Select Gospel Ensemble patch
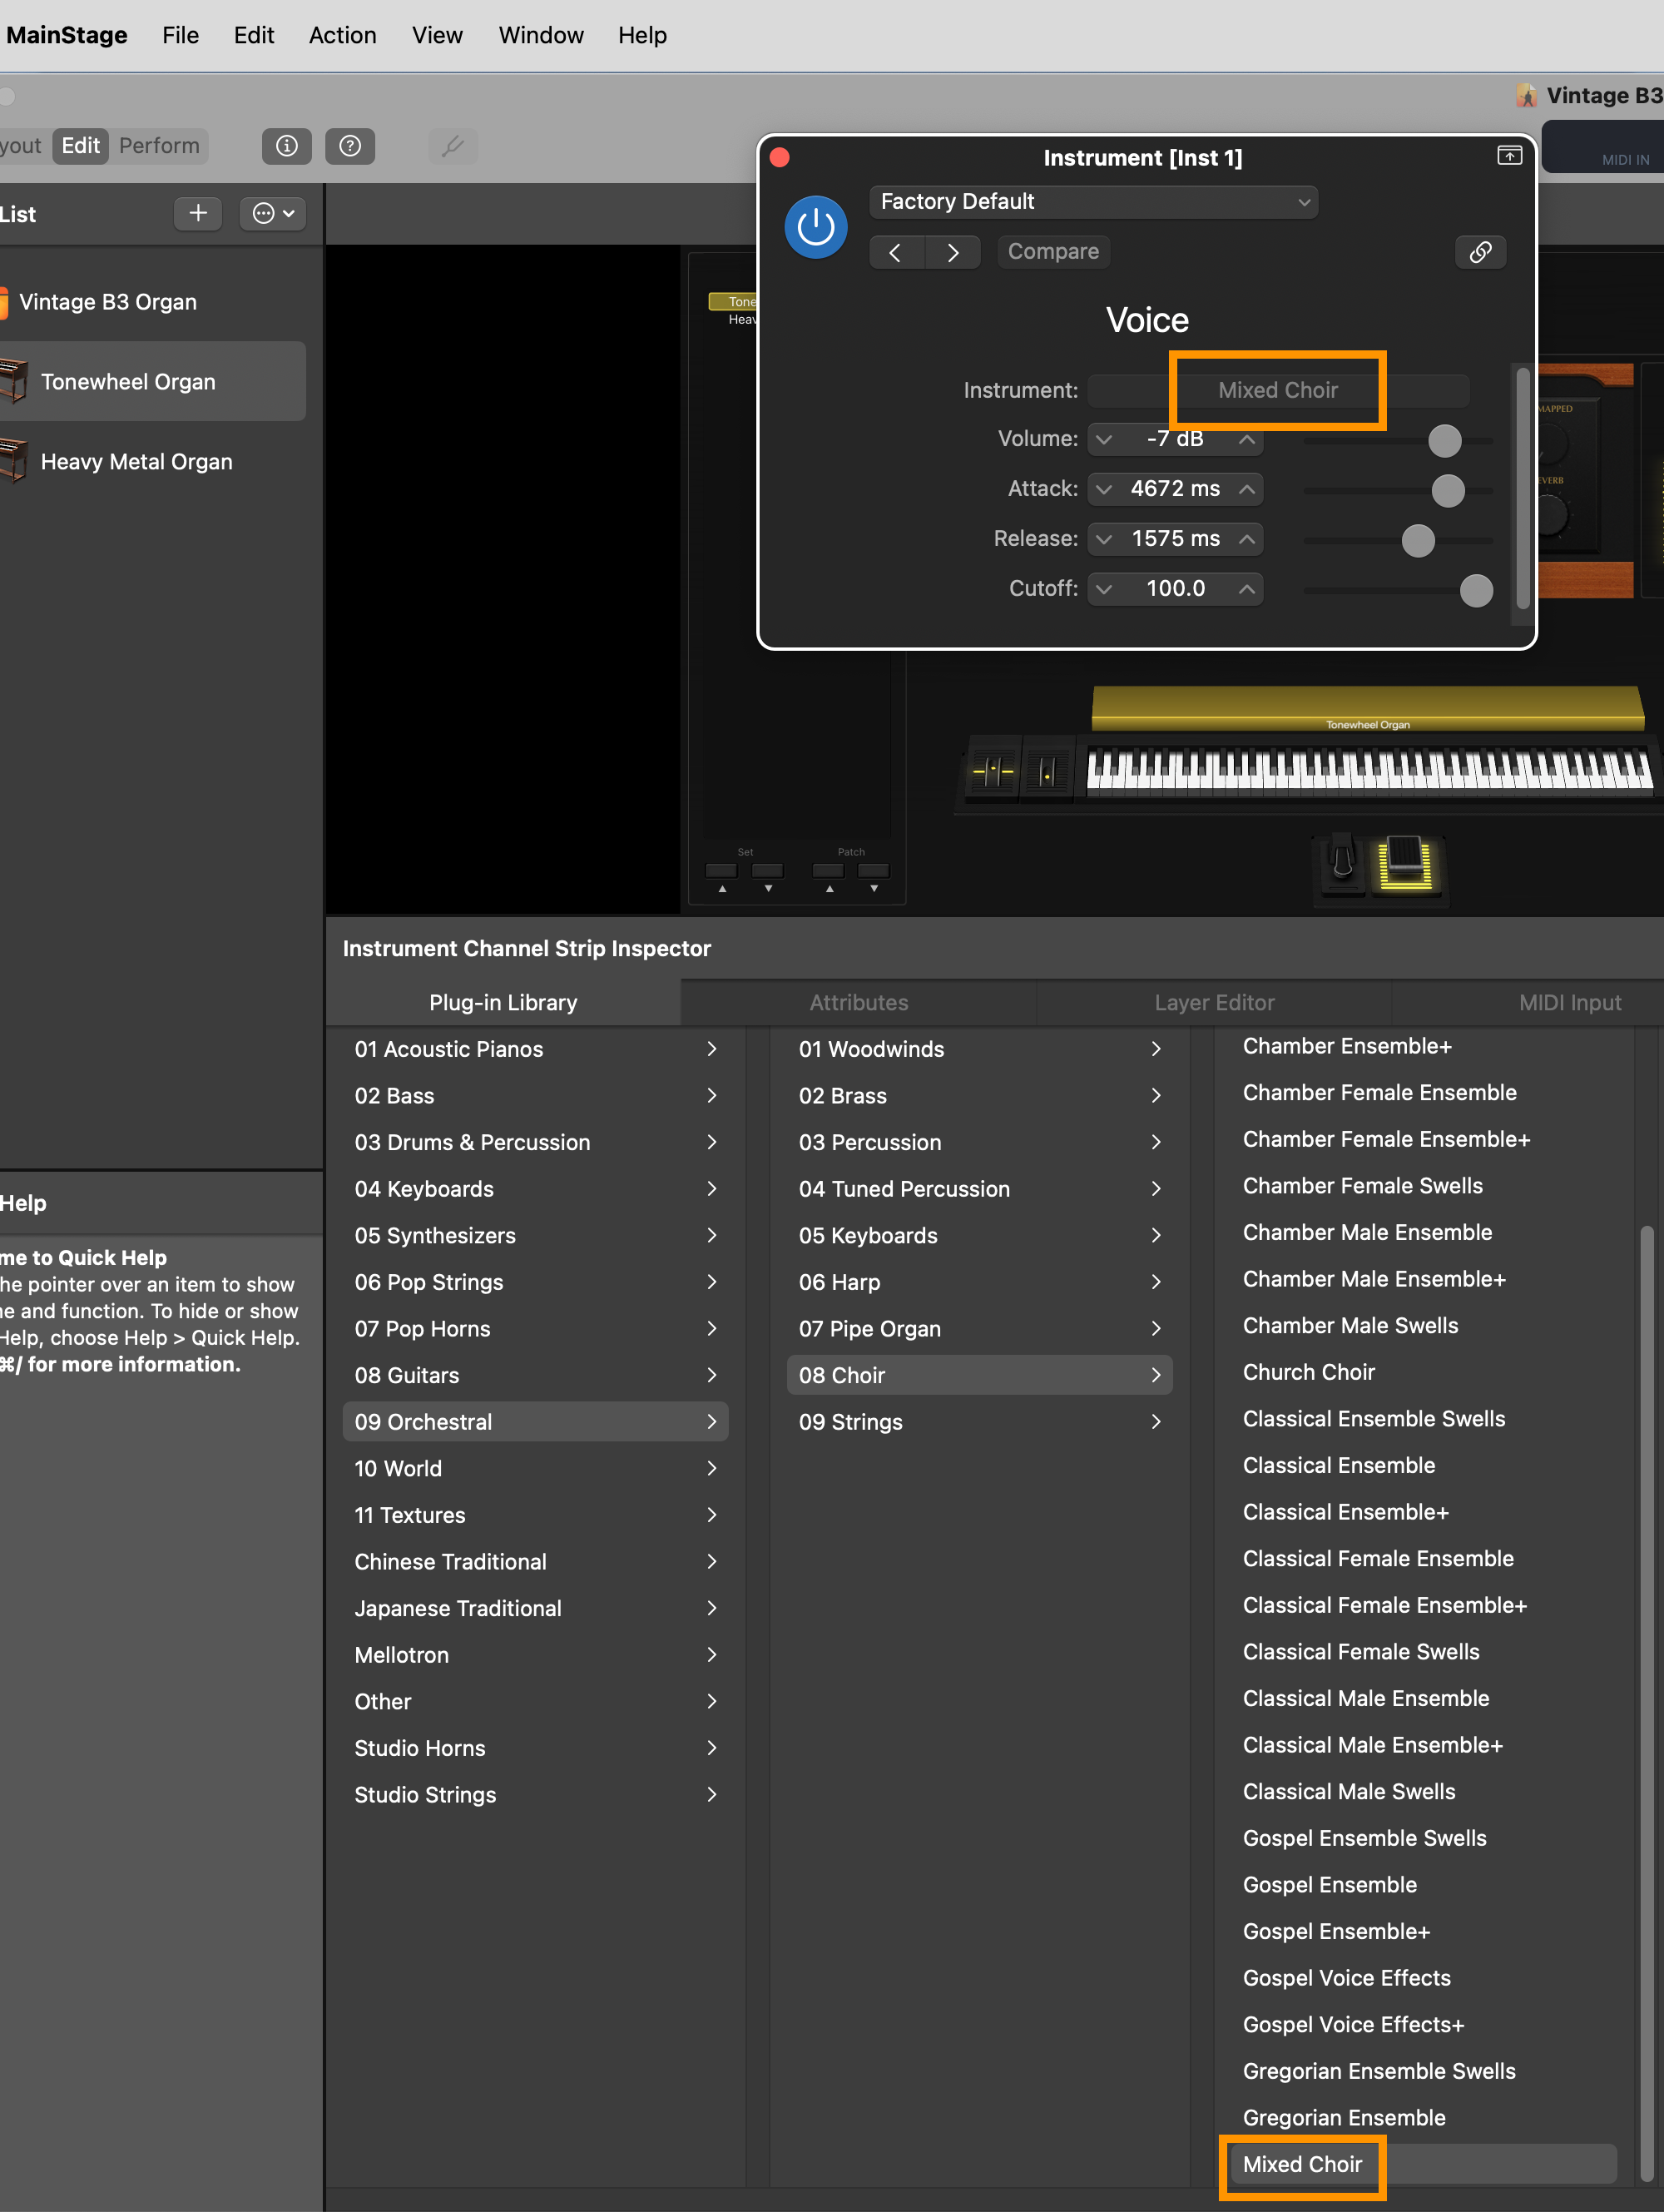The image size is (1664, 2212). (1329, 1884)
